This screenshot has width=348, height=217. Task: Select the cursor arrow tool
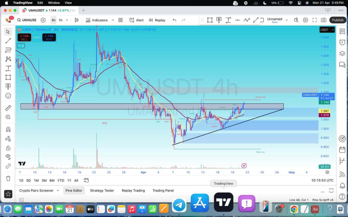click(8, 32)
